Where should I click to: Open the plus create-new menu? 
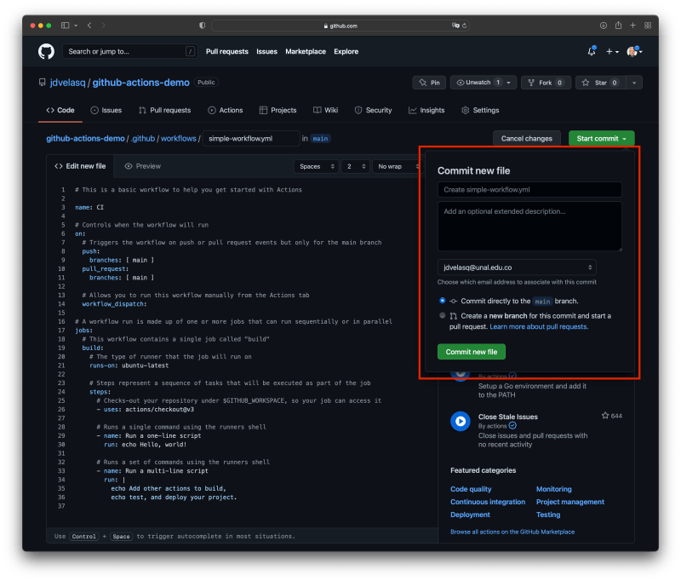[612, 52]
